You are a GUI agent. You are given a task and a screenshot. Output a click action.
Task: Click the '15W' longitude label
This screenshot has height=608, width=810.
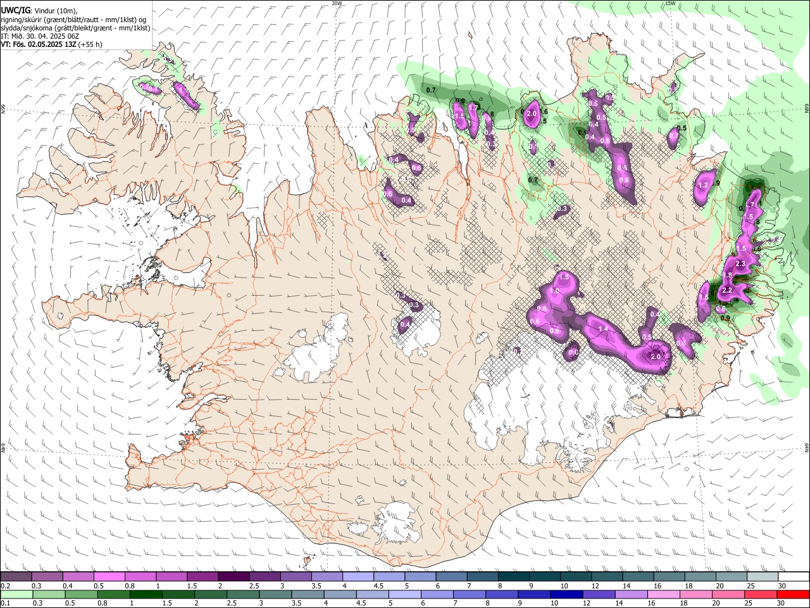670,3
